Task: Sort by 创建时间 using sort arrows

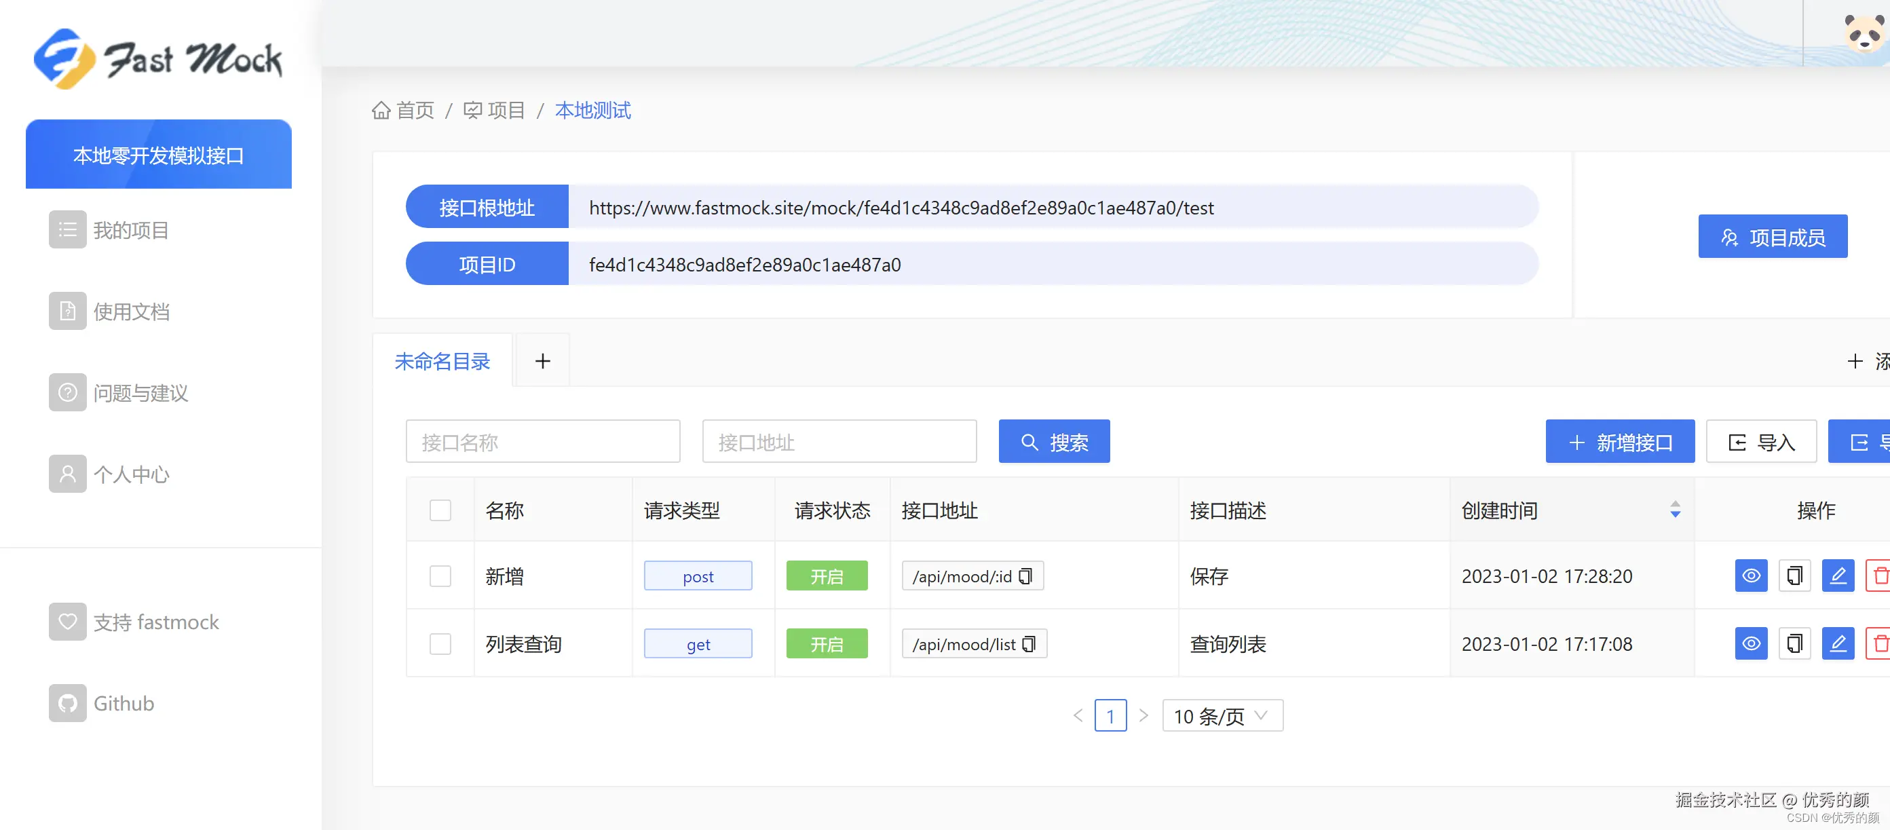Action: [x=1675, y=509]
